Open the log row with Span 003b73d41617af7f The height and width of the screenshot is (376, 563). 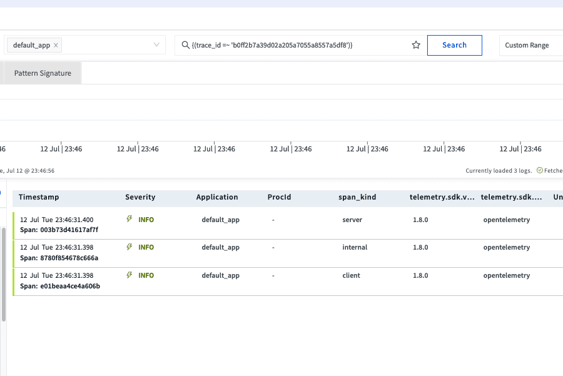coord(288,225)
